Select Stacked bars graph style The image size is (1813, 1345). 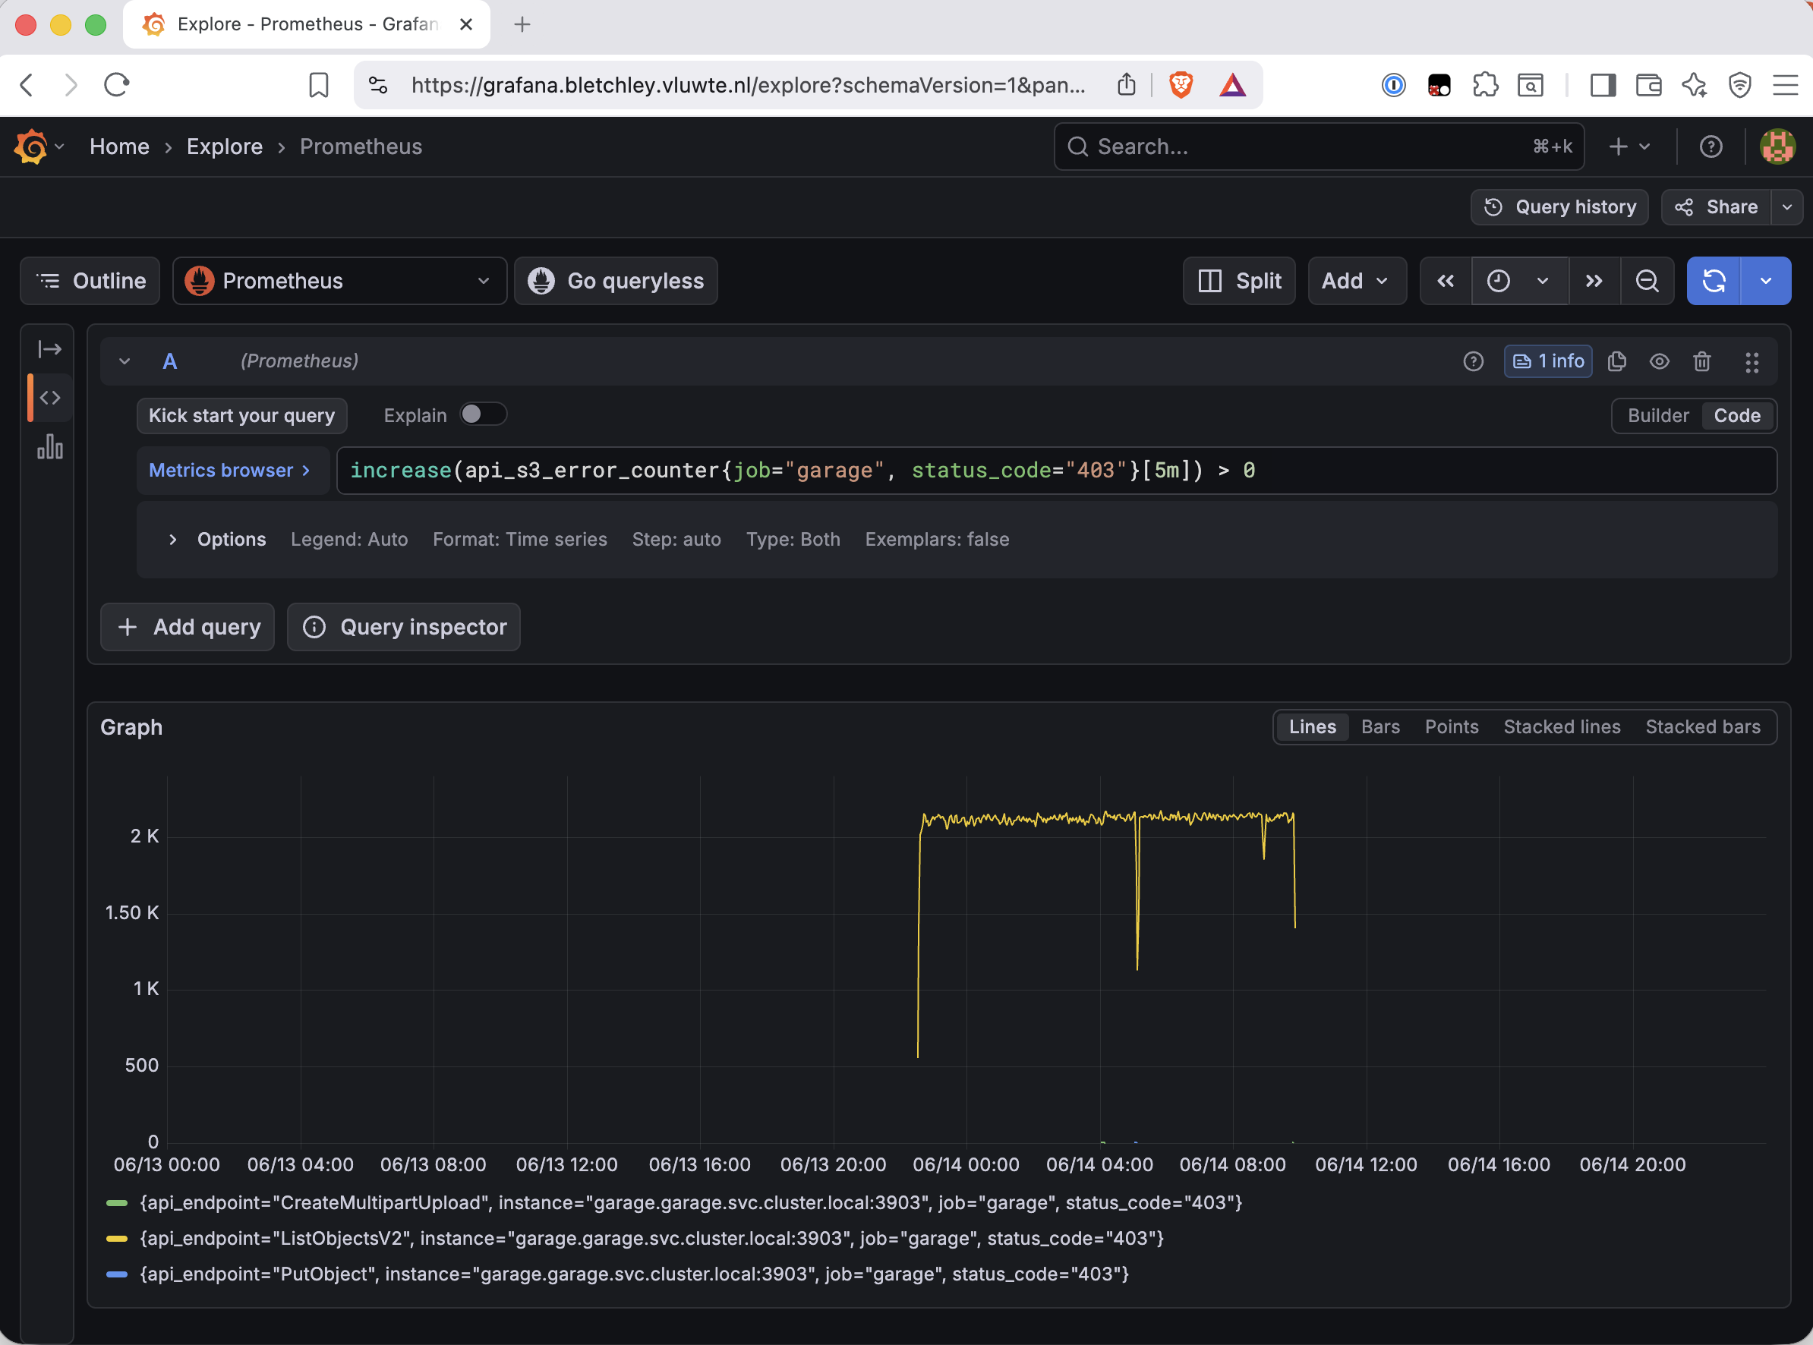coord(1702,727)
